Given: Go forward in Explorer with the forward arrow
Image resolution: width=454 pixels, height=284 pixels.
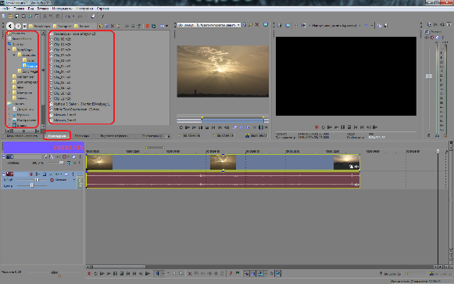Looking at the screenshot, I should (18, 26).
